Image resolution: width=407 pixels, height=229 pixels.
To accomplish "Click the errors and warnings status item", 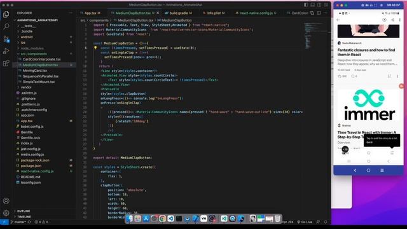I will (x=41, y=222).
